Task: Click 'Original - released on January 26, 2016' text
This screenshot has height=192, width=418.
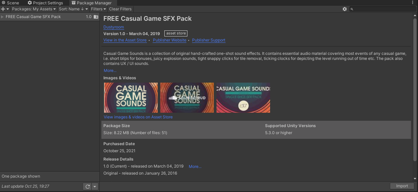Action: [140, 173]
